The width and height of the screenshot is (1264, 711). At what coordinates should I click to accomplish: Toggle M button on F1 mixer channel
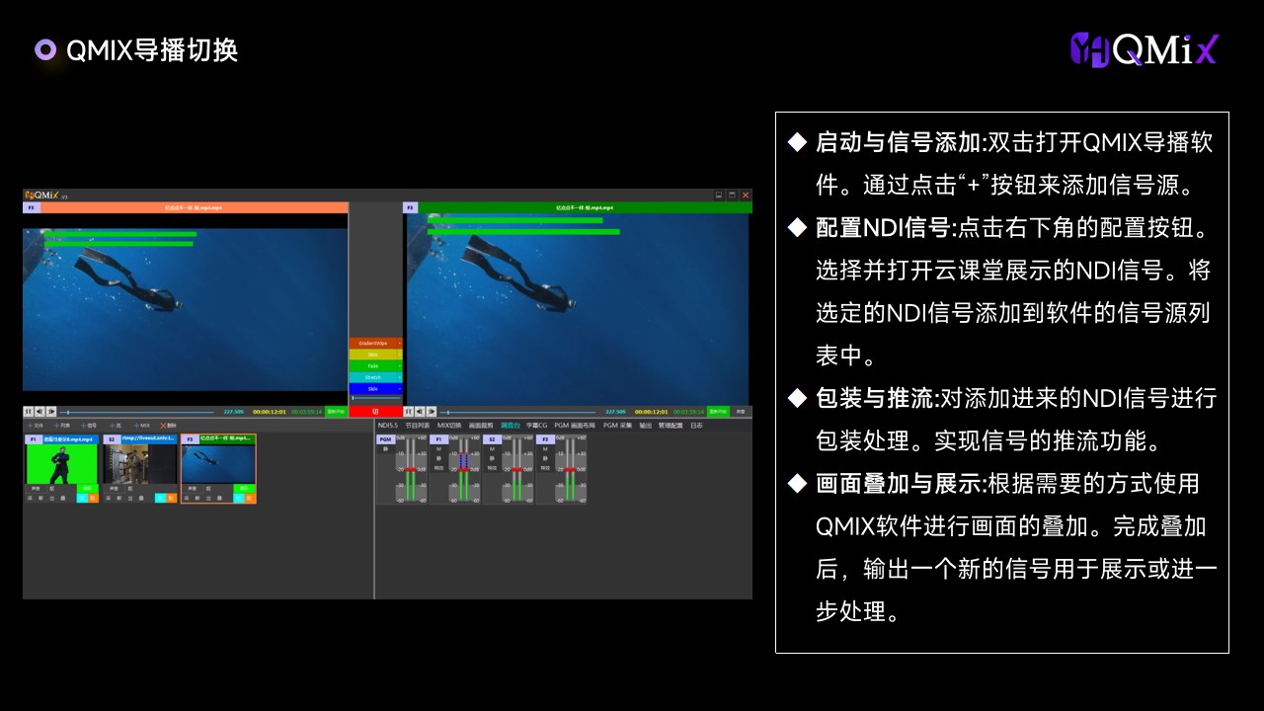point(438,448)
